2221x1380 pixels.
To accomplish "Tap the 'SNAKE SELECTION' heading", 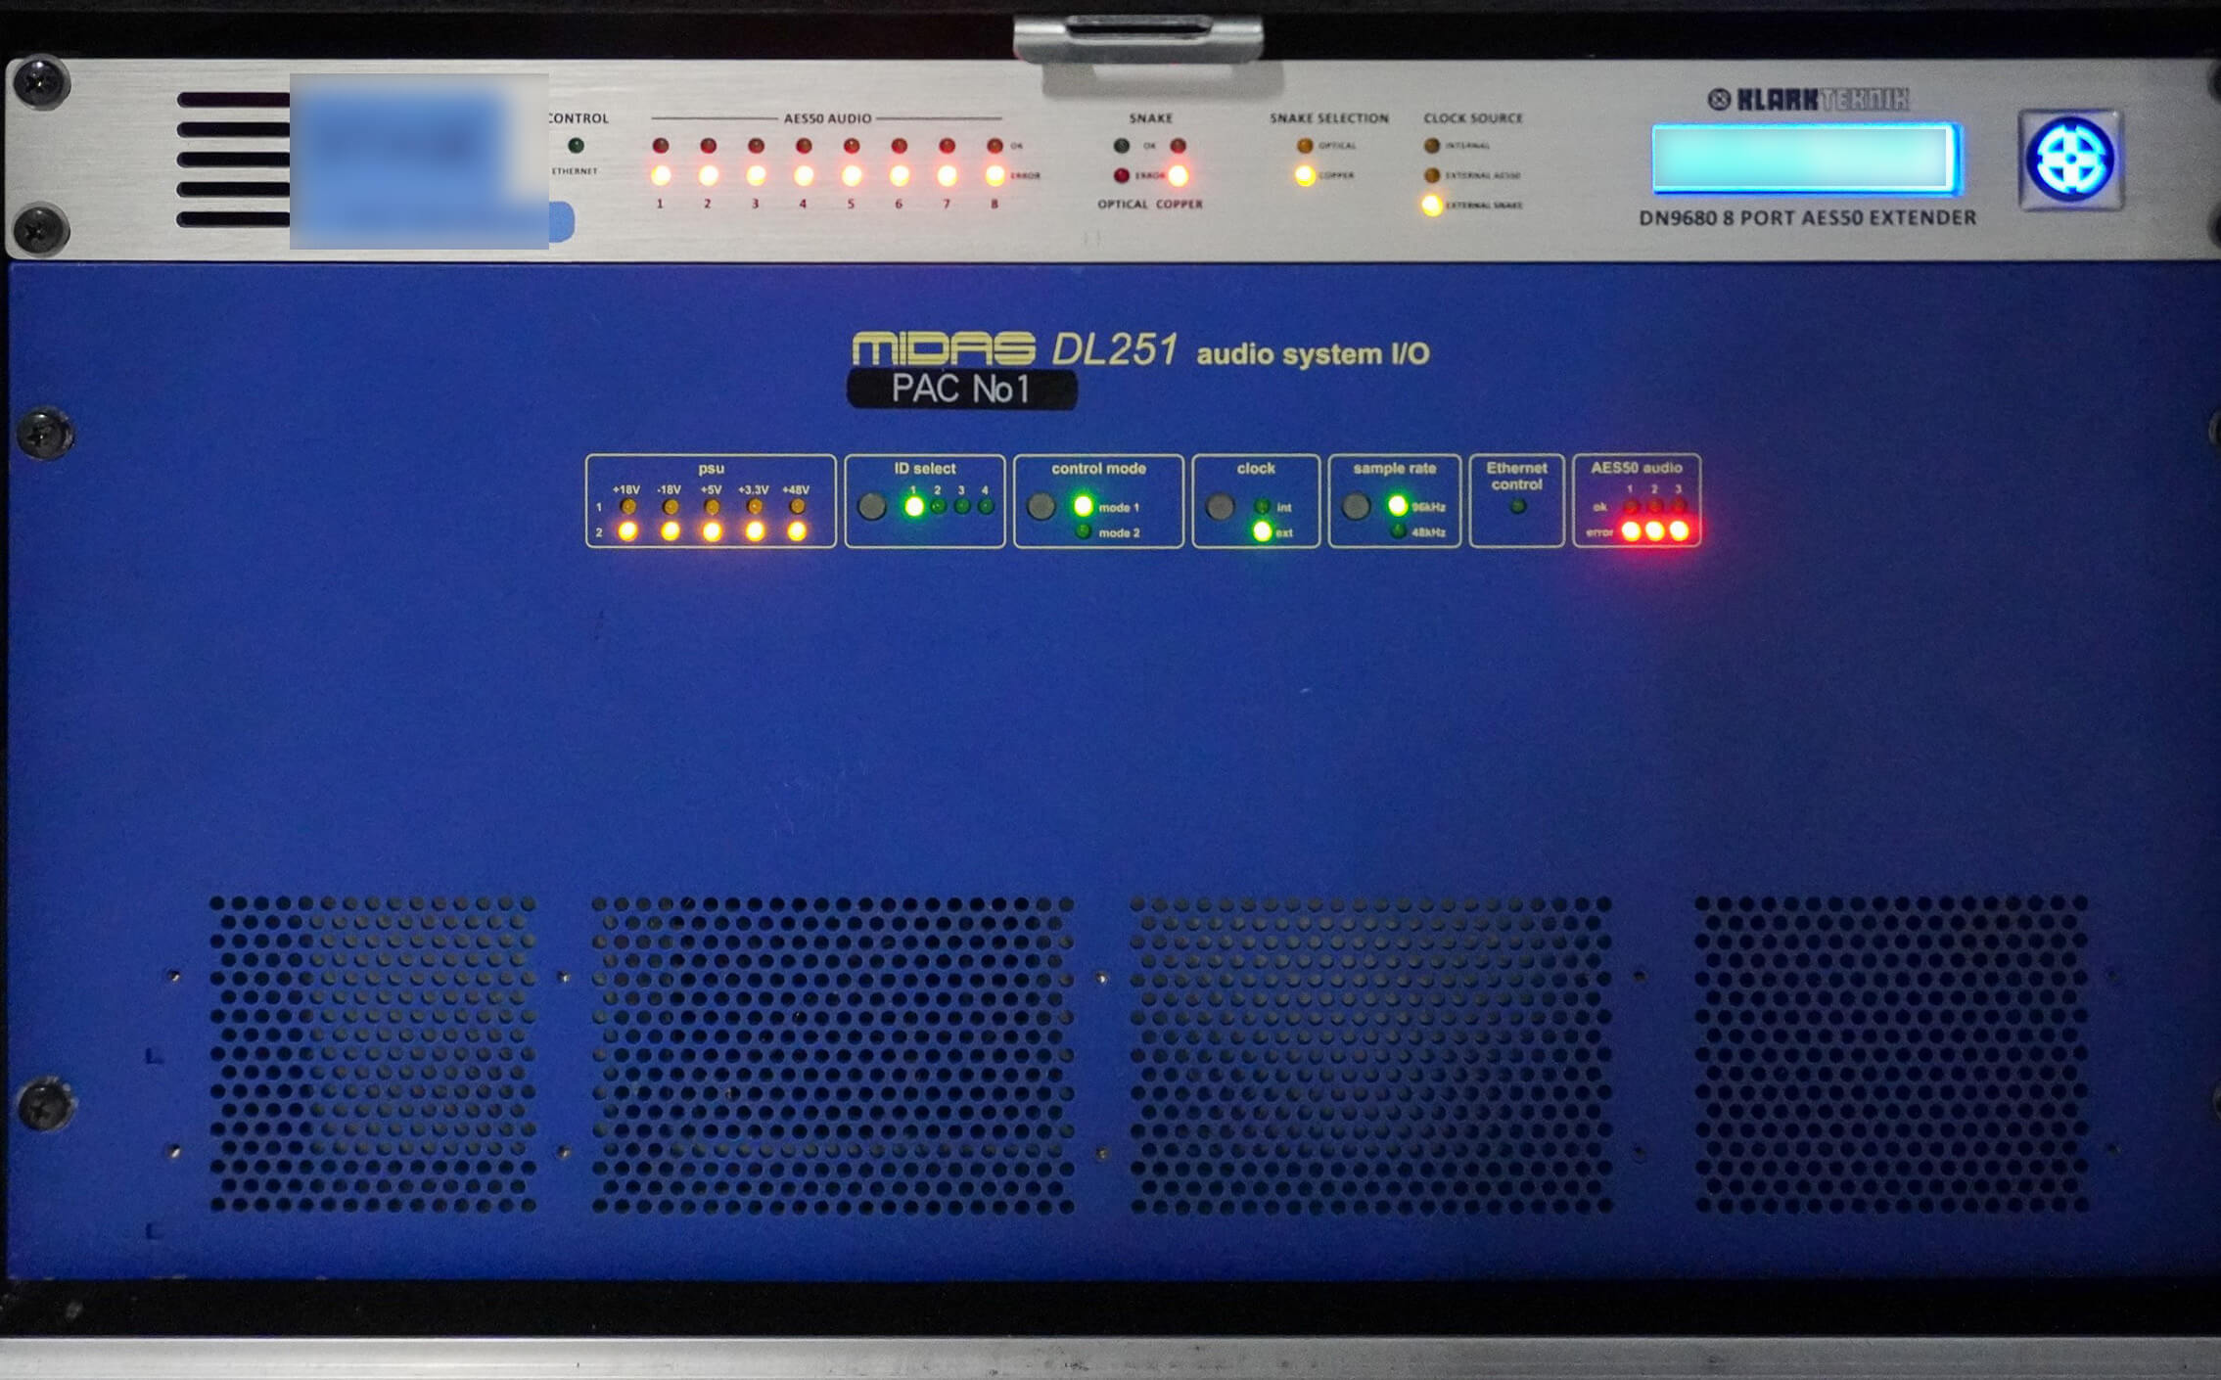I will pyautogui.click(x=1329, y=118).
